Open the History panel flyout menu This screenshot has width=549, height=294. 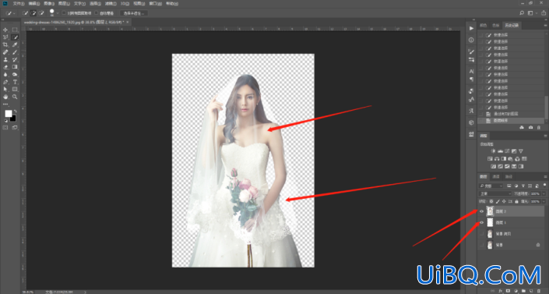[545, 25]
